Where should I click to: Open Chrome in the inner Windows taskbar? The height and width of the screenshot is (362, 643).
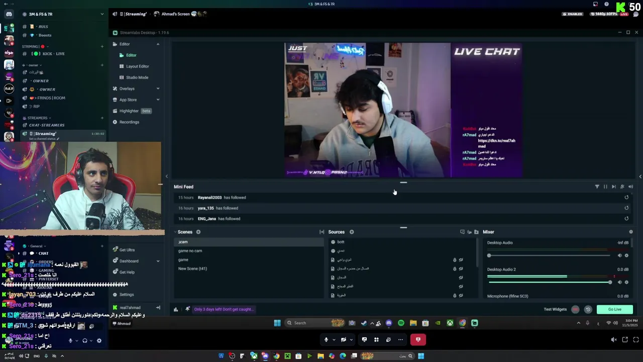[x=462, y=323]
